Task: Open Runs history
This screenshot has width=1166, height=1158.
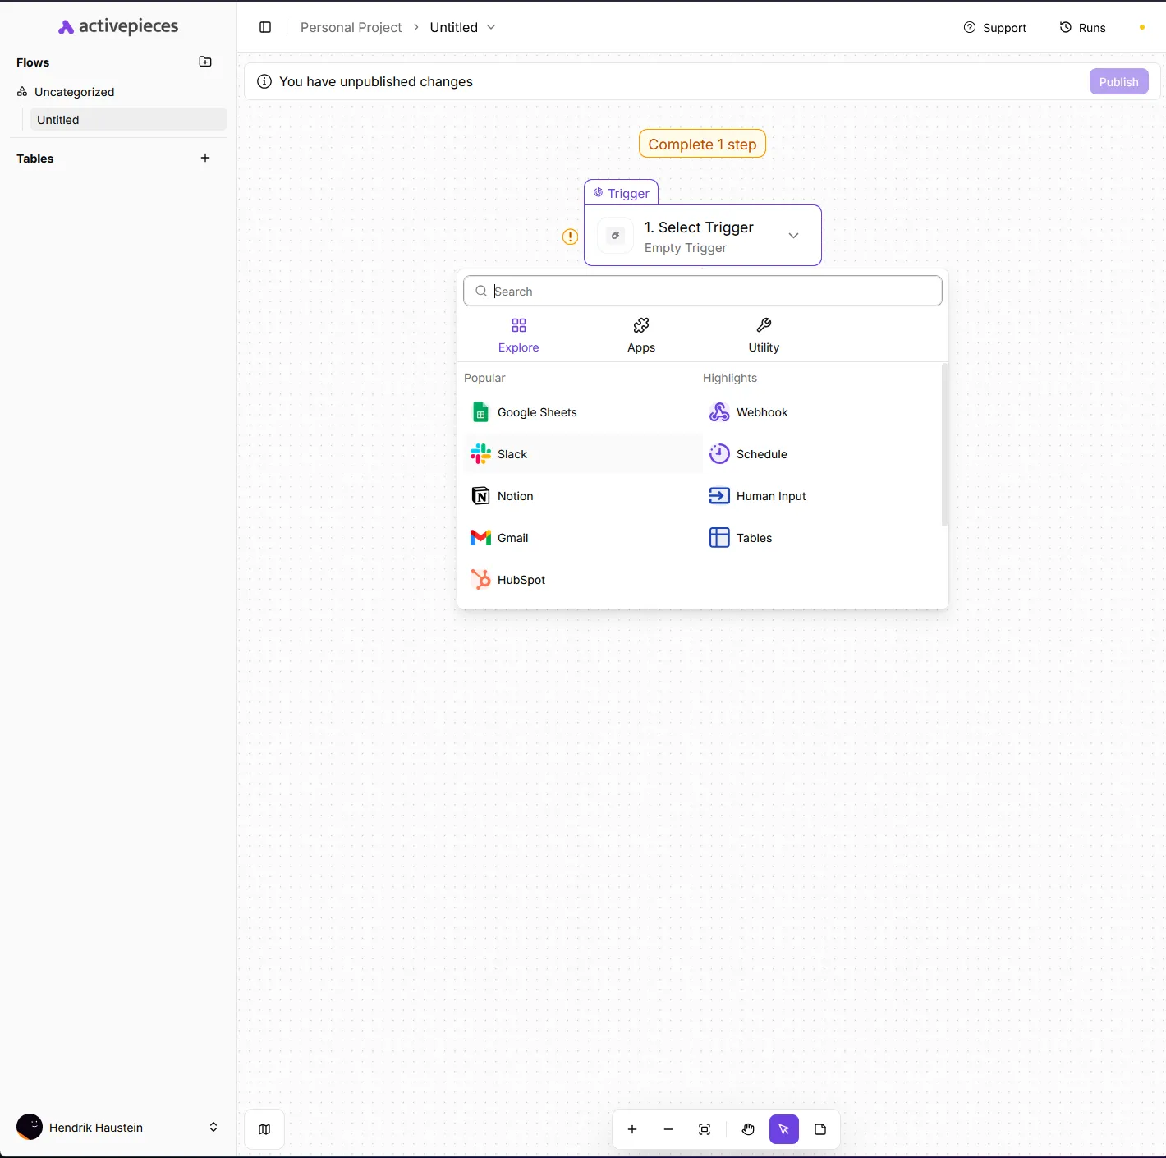Action: pos(1082,27)
